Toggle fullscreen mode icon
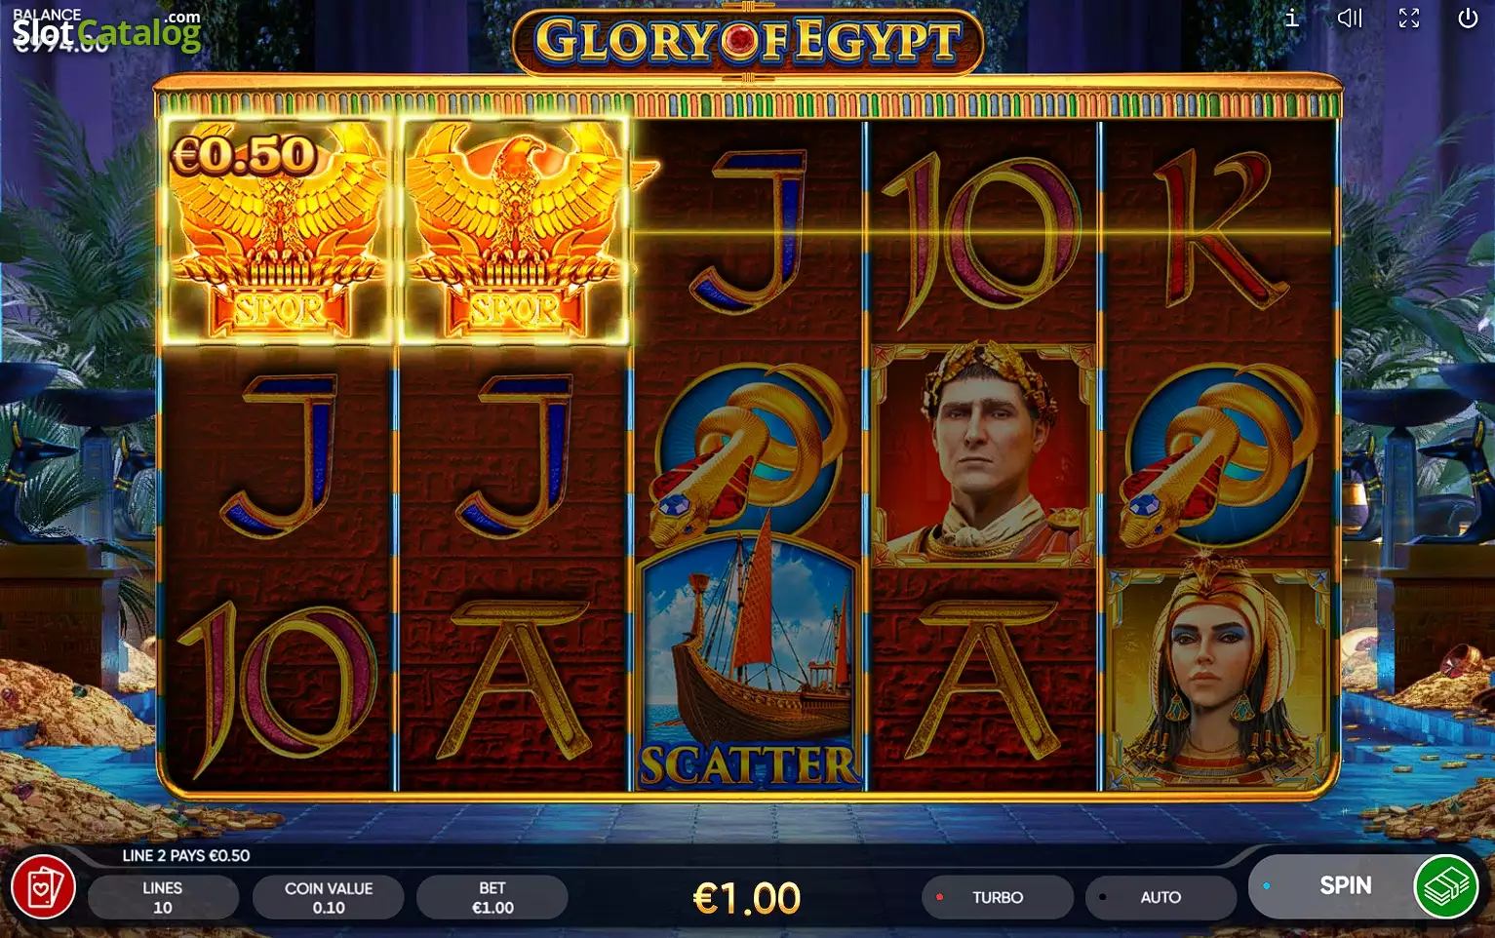 click(x=1409, y=18)
